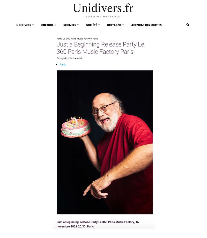
Task: Expand the Sciences menu chevron
Action: pos(78,25)
